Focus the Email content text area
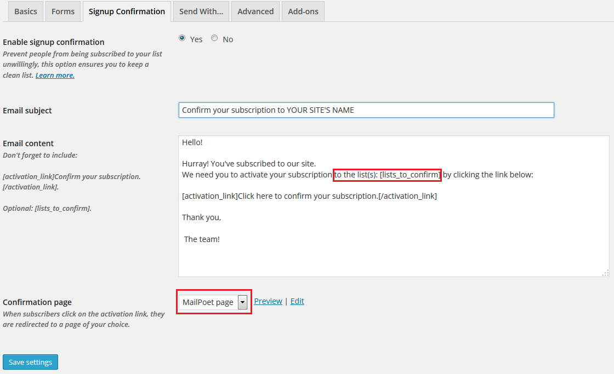 [393, 246]
